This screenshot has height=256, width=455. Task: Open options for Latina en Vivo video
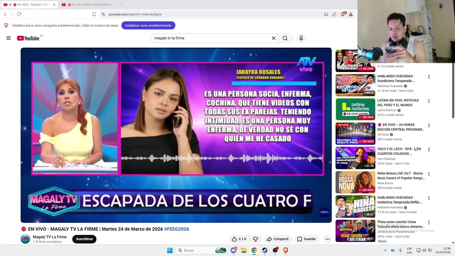(429, 101)
